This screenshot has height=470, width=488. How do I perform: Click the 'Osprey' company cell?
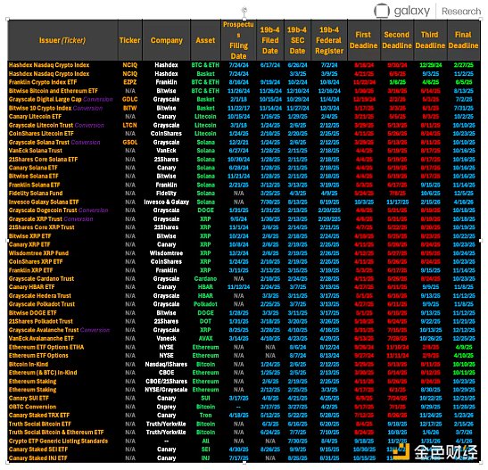[x=167, y=407]
